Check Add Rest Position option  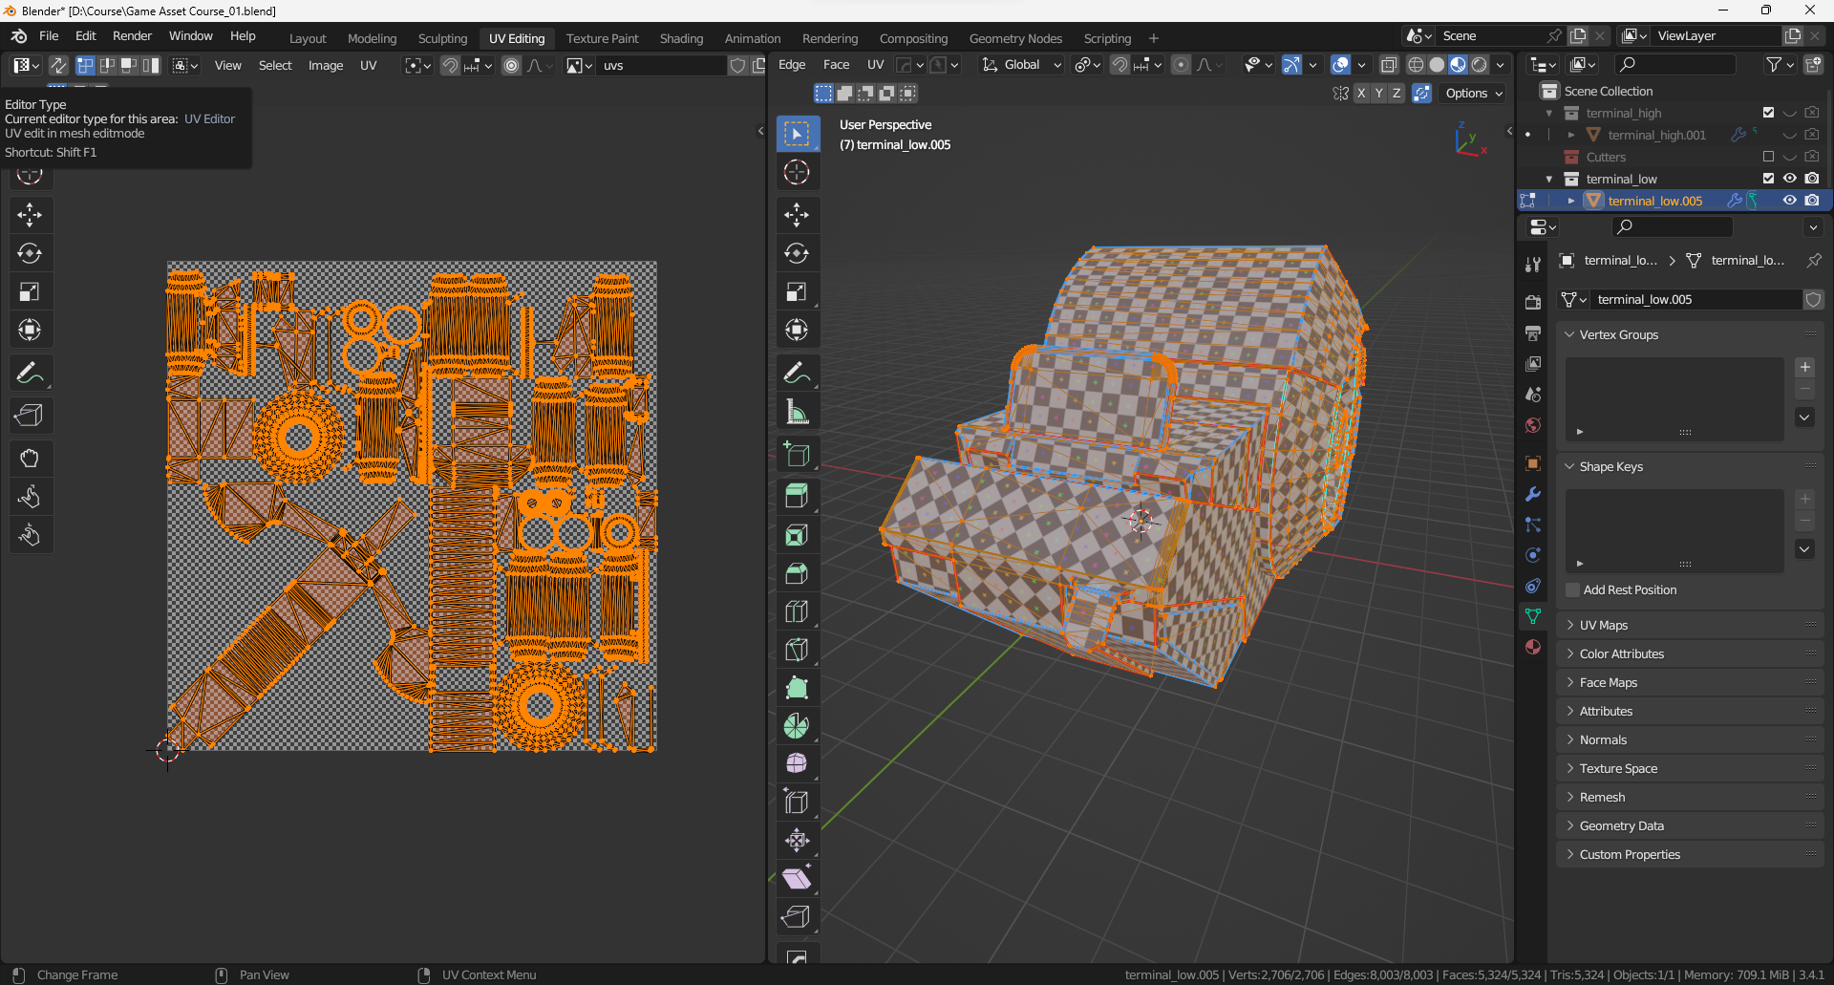1572,589
